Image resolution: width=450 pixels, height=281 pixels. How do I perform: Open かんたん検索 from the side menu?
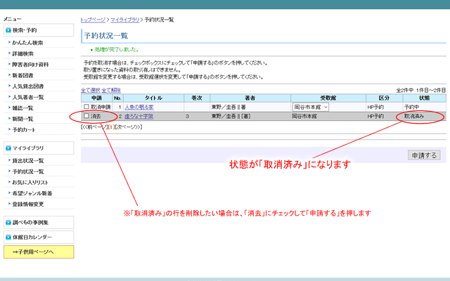(x=27, y=43)
